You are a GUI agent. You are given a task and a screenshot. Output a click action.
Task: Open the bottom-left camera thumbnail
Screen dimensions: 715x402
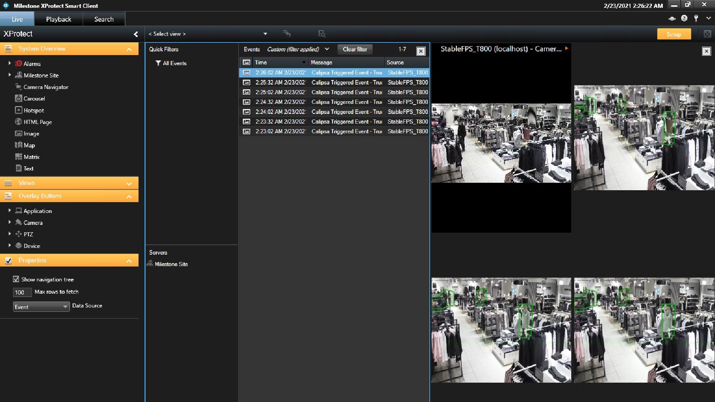click(x=501, y=330)
